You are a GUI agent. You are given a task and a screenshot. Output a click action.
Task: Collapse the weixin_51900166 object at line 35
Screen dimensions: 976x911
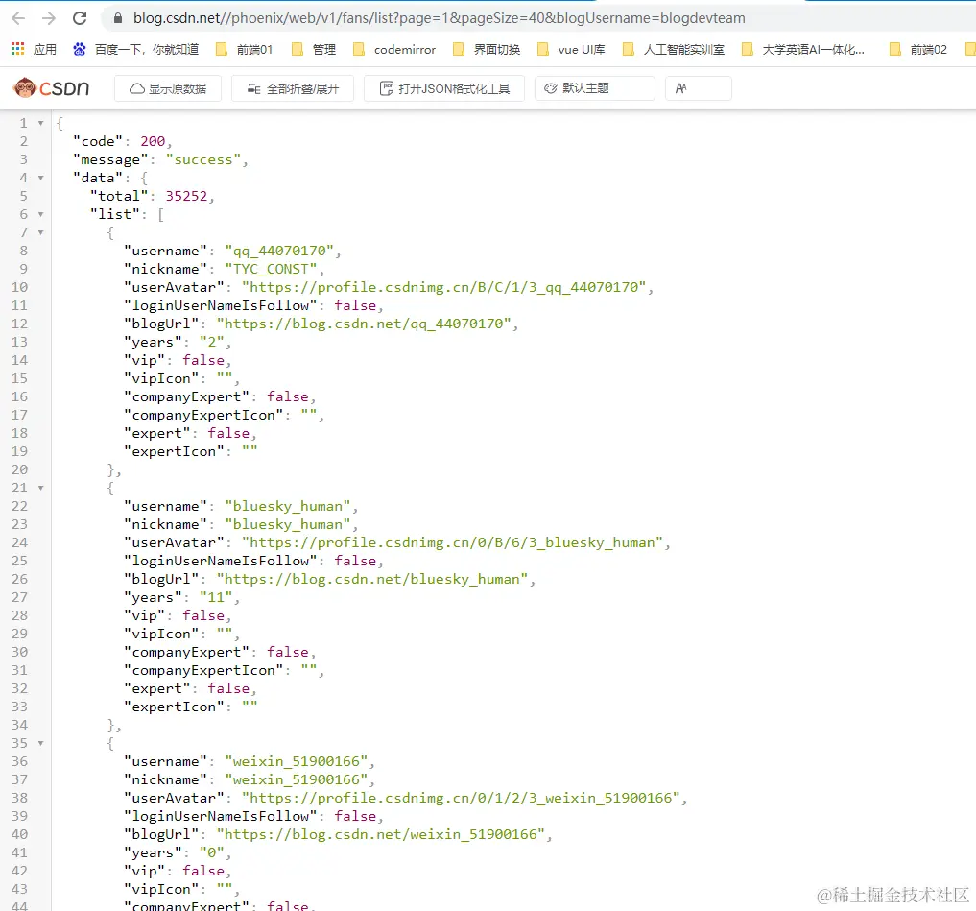(x=40, y=744)
